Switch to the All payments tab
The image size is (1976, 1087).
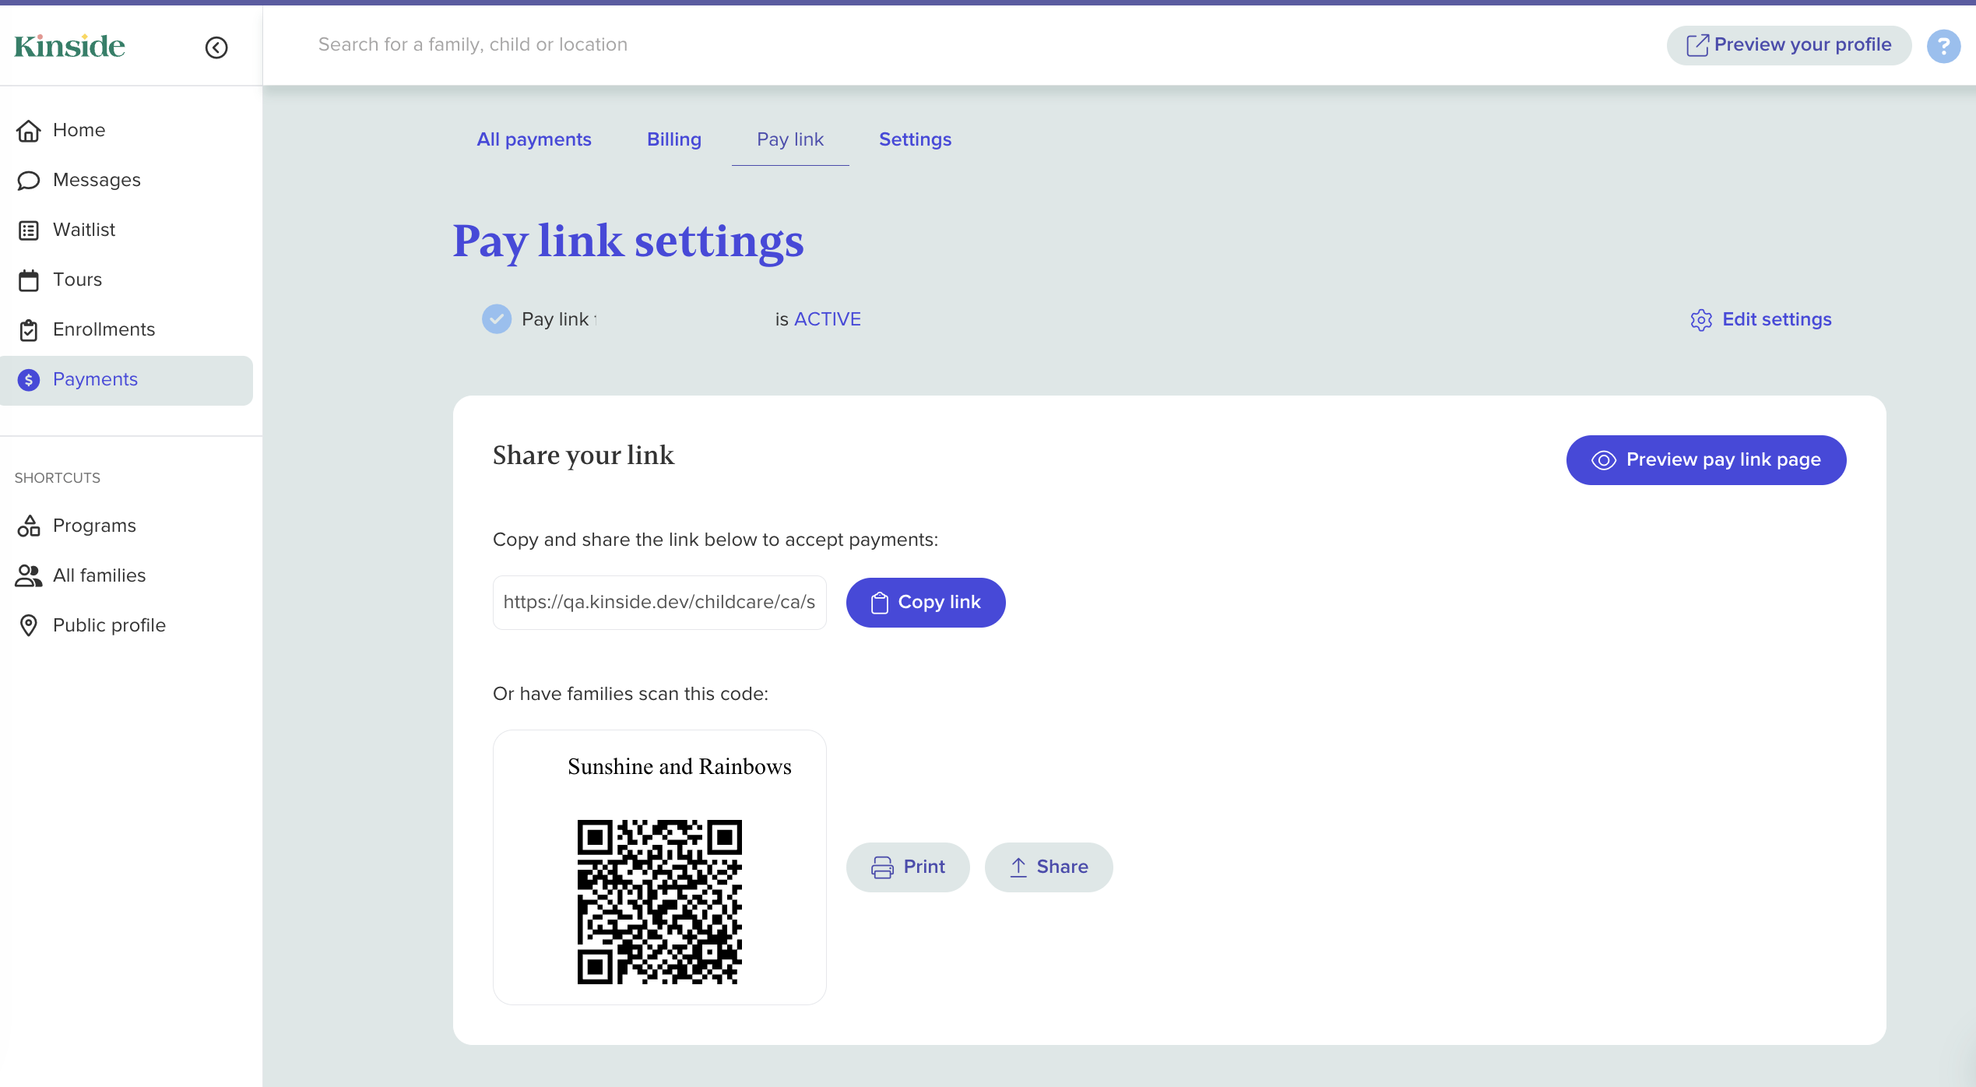[x=534, y=139]
